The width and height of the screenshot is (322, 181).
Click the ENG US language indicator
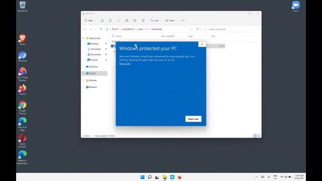[x=275, y=177]
